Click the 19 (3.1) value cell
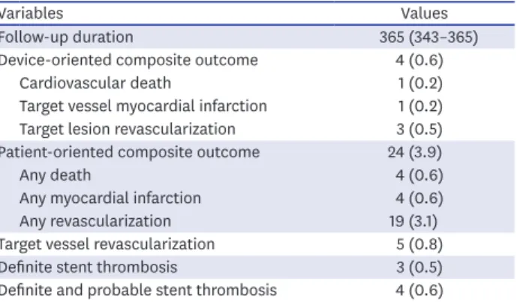The height and width of the screenshot is (302, 517). click(x=413, y=221)
